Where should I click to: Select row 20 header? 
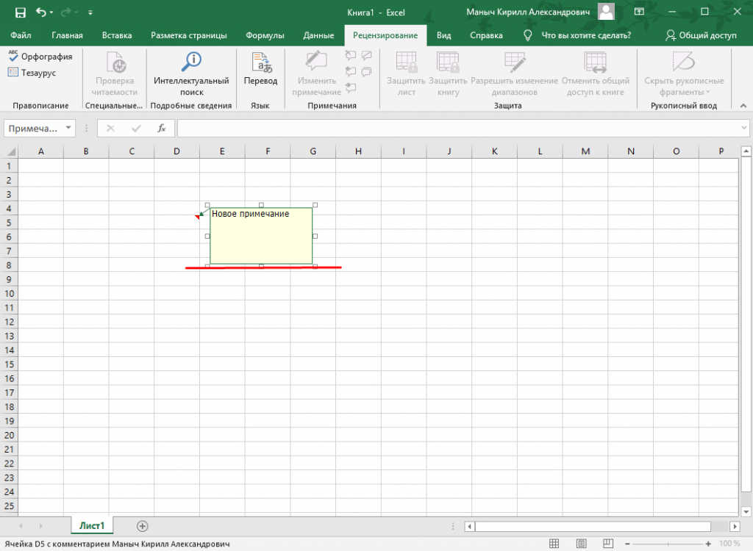coord(9,435)
